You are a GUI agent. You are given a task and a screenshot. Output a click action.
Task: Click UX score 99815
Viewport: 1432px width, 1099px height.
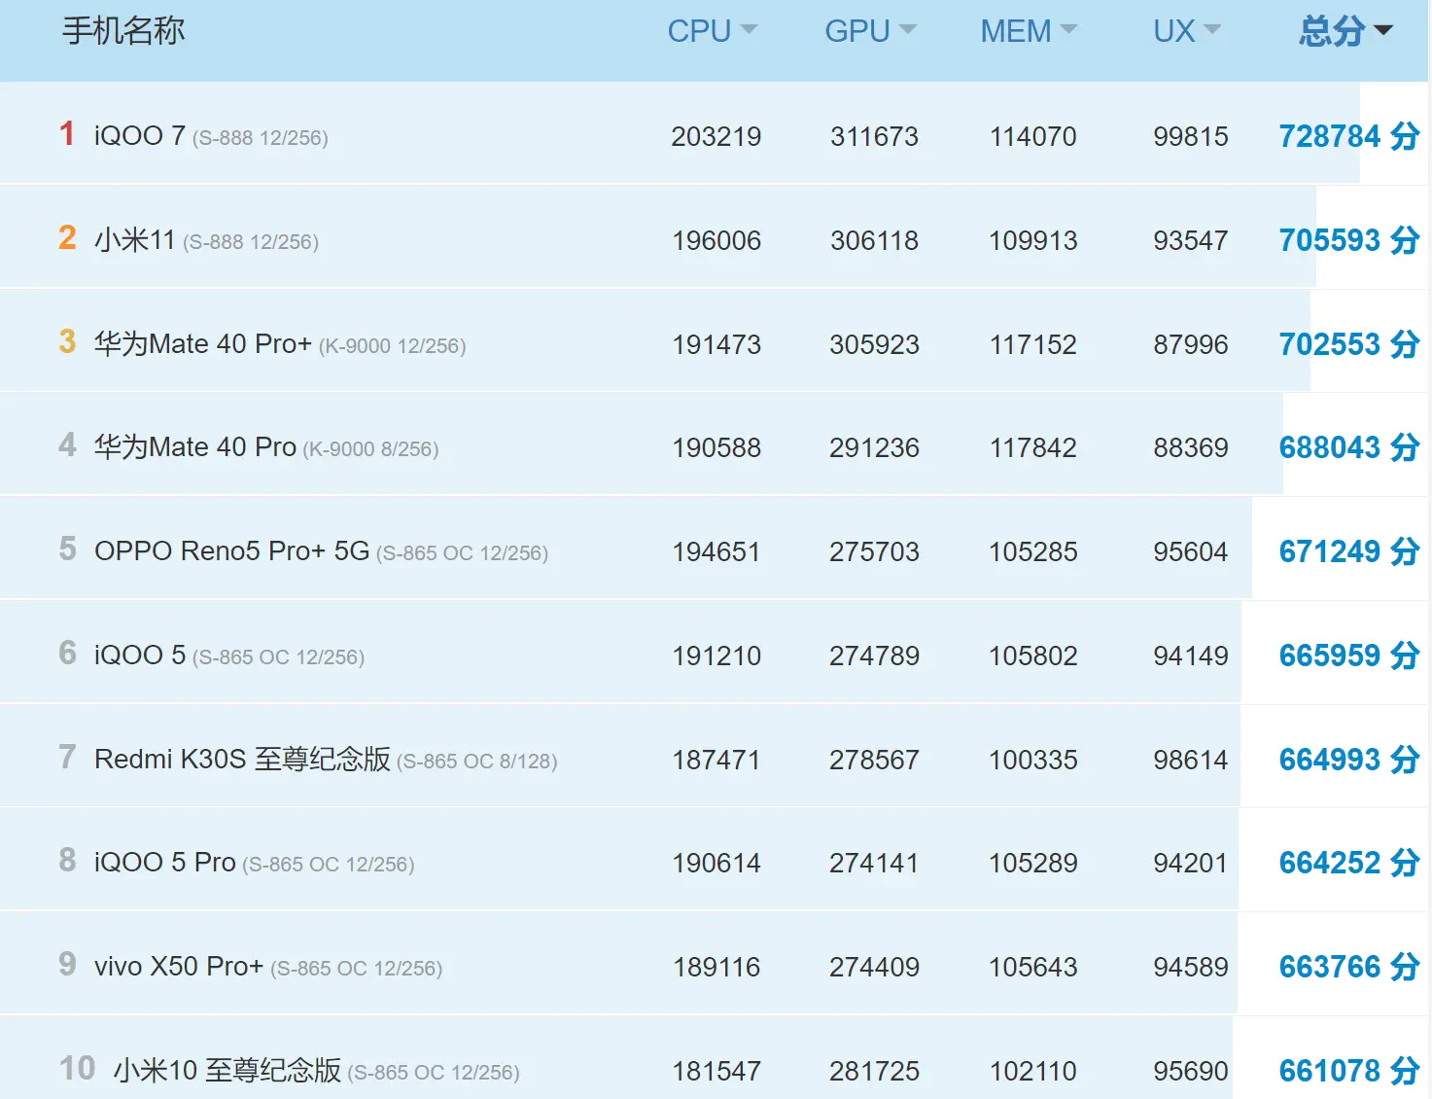point(1191,136)
